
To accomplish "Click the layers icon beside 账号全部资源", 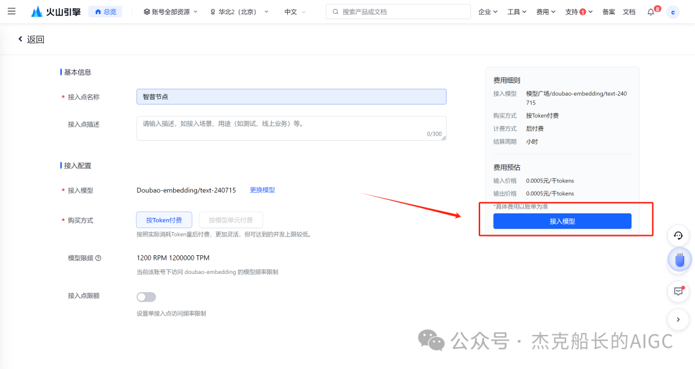I will pos(147,12).
